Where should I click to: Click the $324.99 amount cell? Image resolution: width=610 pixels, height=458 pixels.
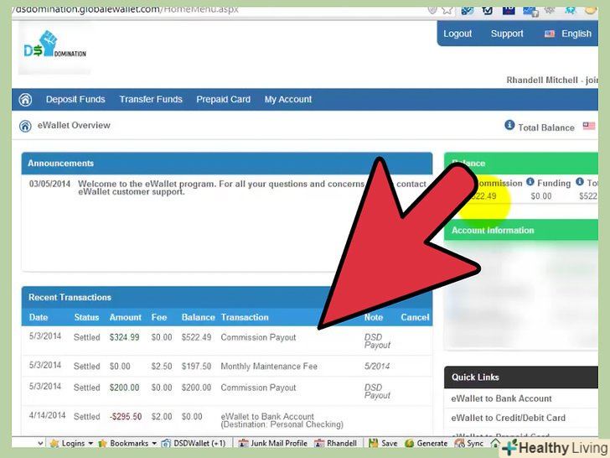coord(124,337)
